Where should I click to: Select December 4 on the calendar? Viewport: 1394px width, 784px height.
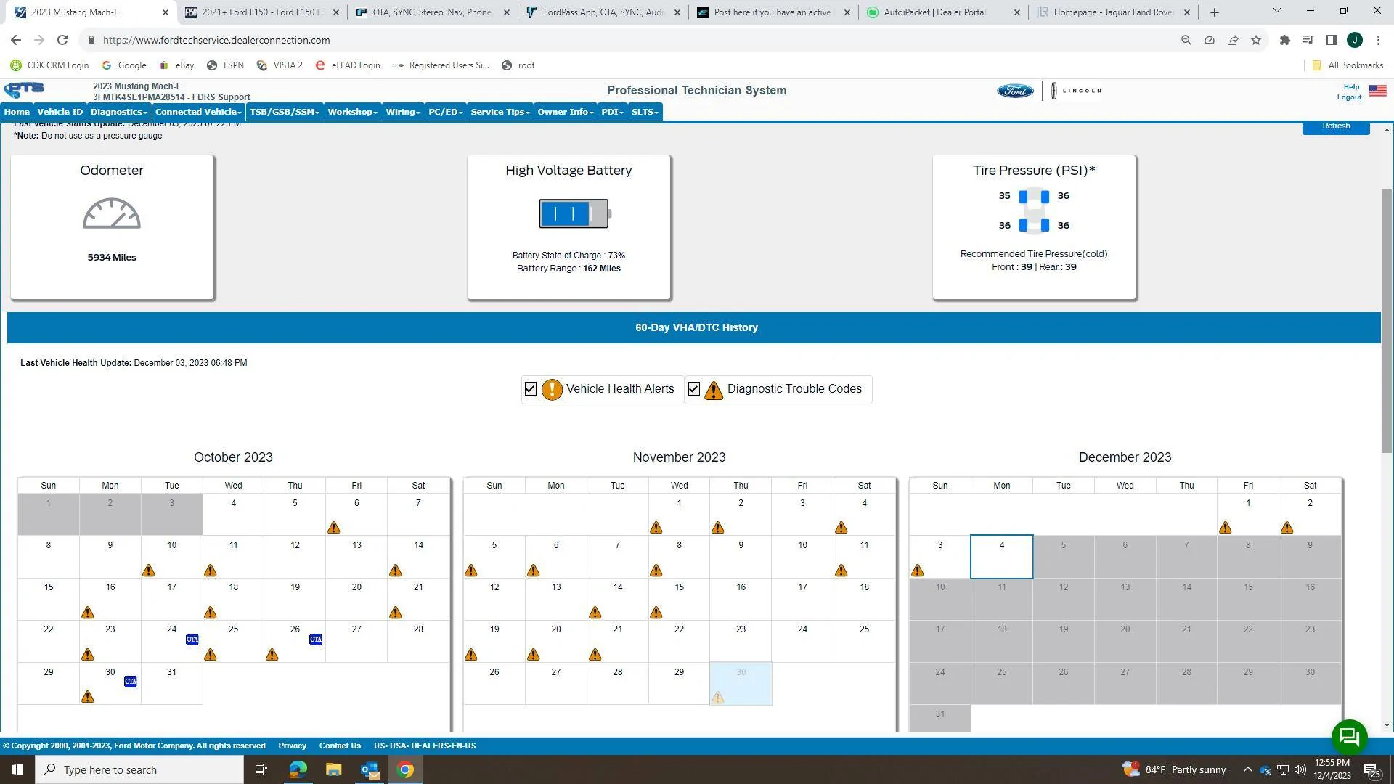(1001, 557)
